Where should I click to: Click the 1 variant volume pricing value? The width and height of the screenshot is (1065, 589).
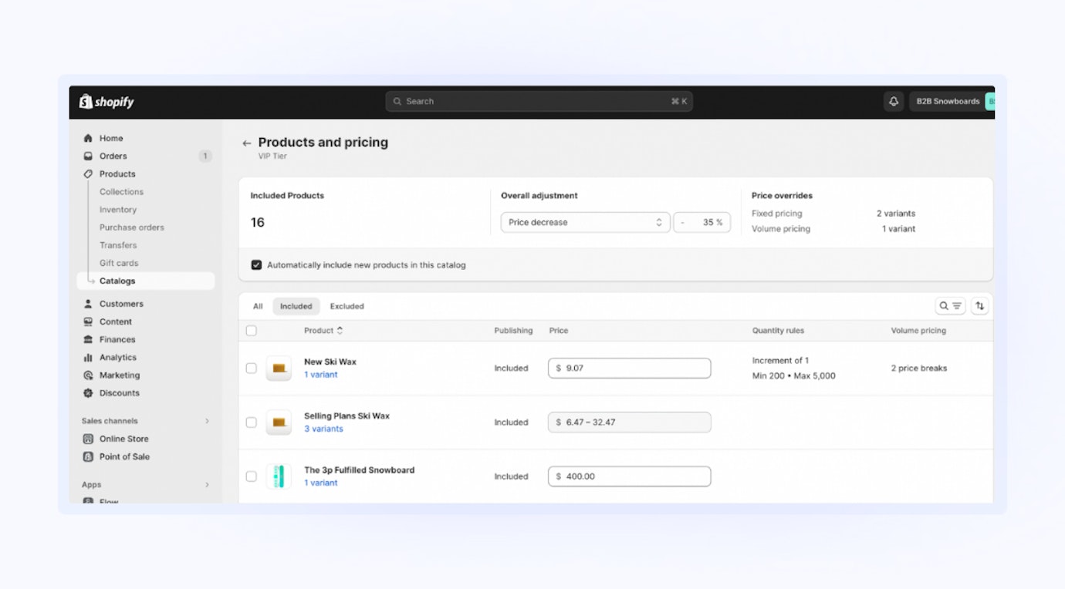pos(898,229)
